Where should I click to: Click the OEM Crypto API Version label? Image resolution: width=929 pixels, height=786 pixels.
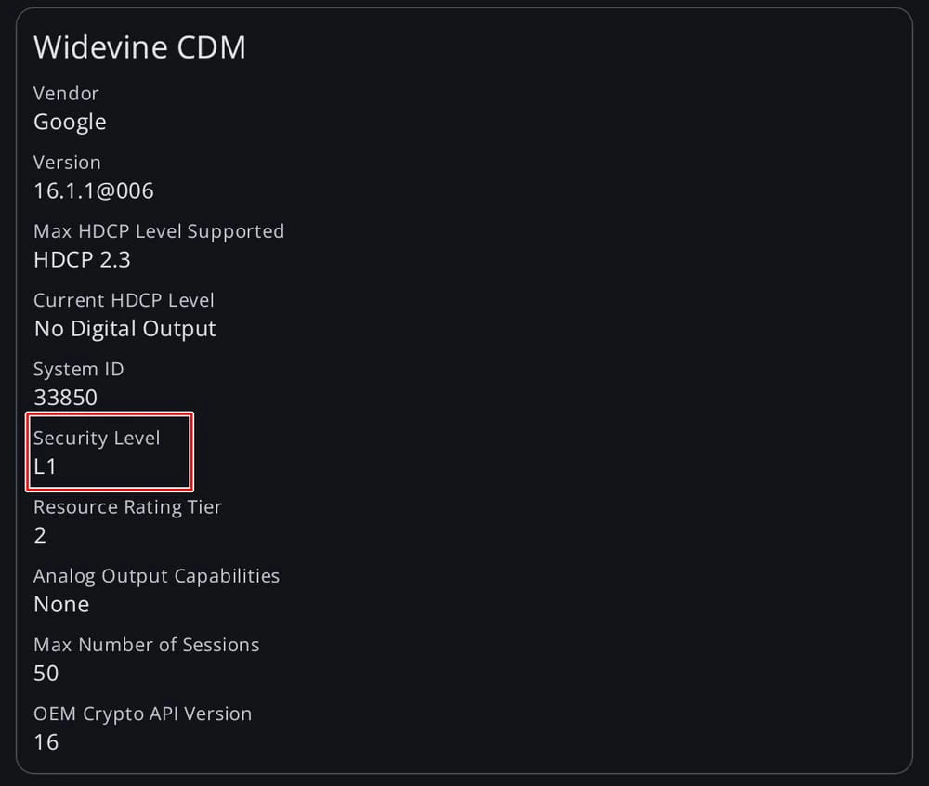[x=142, y=714]
